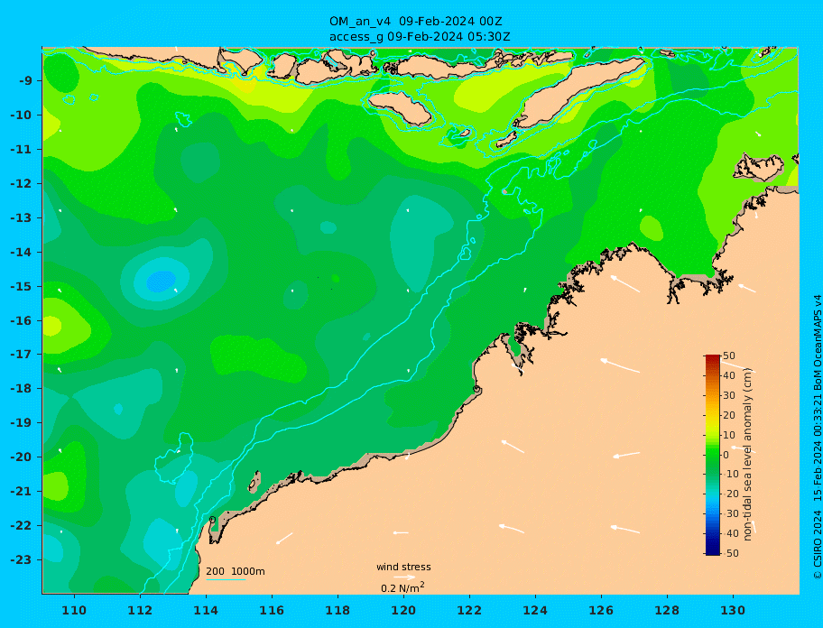Click Timor island in the upper right
The image size is (823, 628).
coord(580,92)
